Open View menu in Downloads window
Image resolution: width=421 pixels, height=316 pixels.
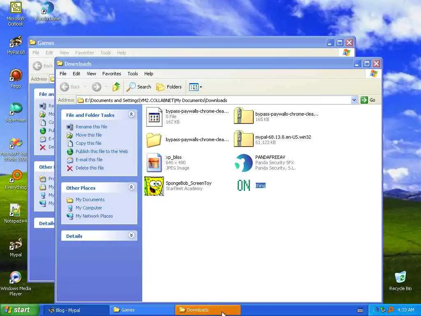pos(91,74)
